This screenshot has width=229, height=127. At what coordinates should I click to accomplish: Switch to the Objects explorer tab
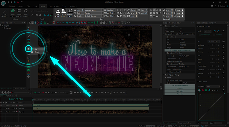[x=19, y=89]
